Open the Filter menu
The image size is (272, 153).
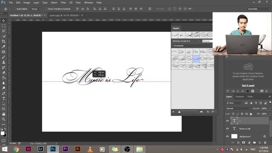tap(63, 3)
